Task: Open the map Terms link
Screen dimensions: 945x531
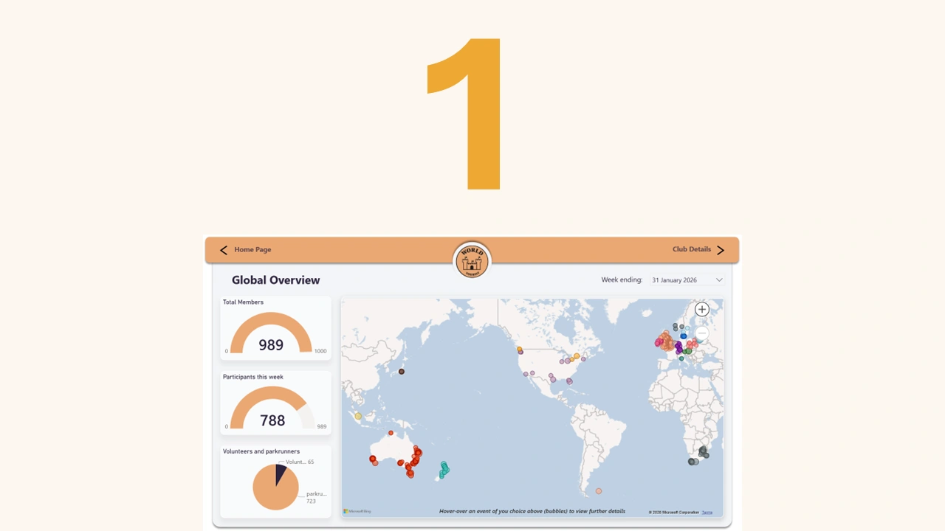Action: 707,512
